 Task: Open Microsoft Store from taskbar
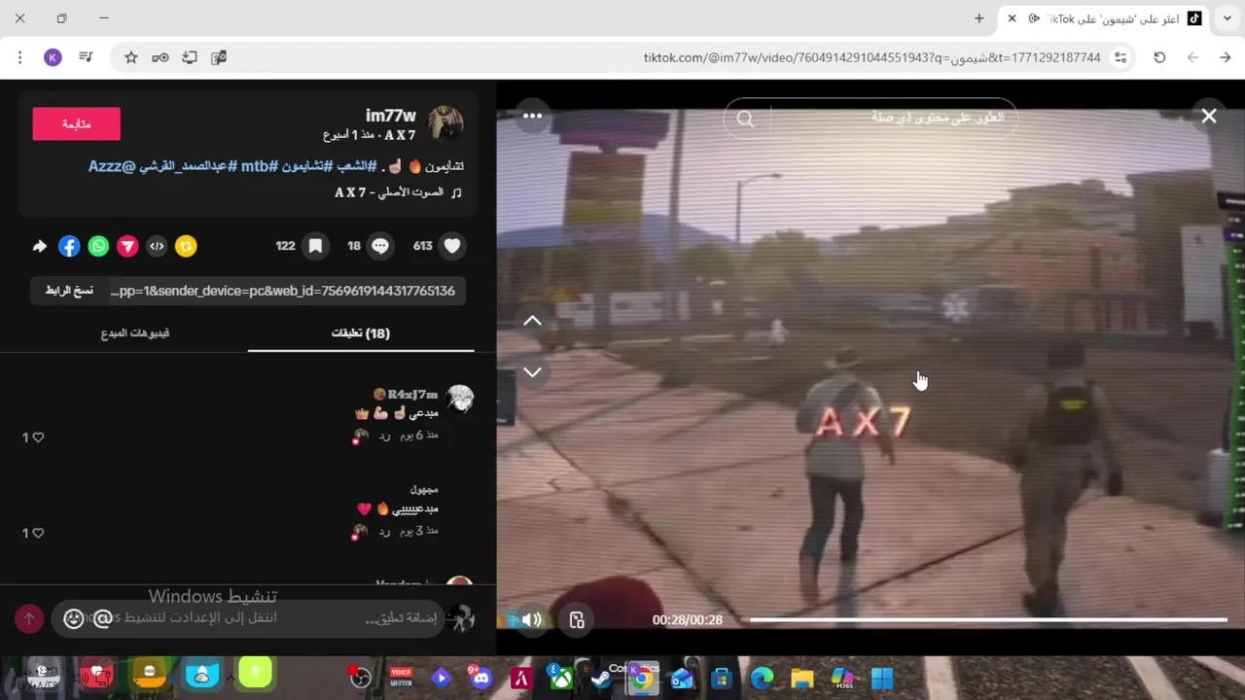click(x=721, y=678)
